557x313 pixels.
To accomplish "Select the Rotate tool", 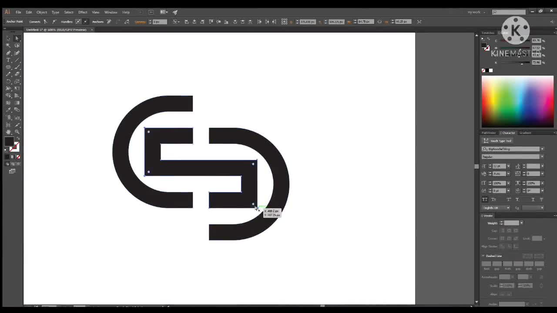I will coord(8,81).
